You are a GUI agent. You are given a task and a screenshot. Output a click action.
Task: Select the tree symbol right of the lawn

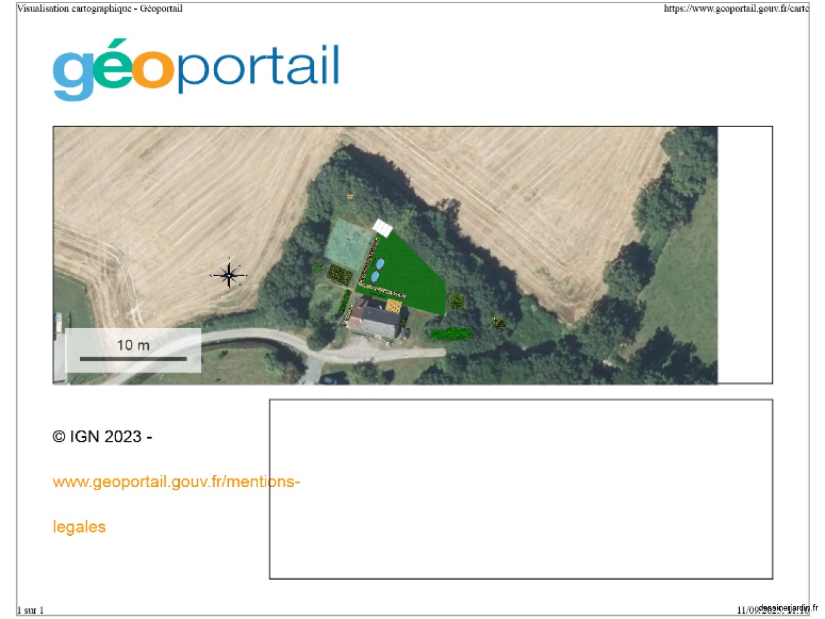click(457, 300)
